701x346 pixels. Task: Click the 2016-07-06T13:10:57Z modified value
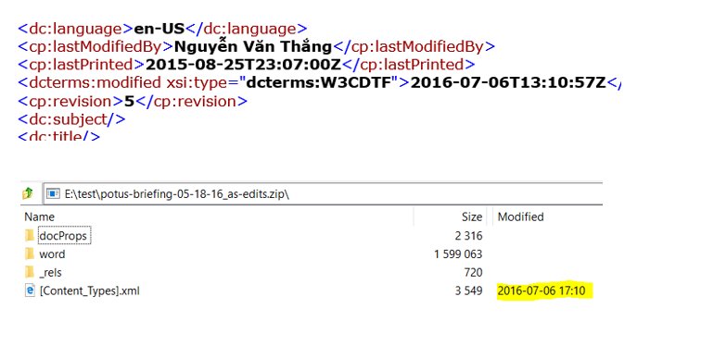click(x=508, y=83)
